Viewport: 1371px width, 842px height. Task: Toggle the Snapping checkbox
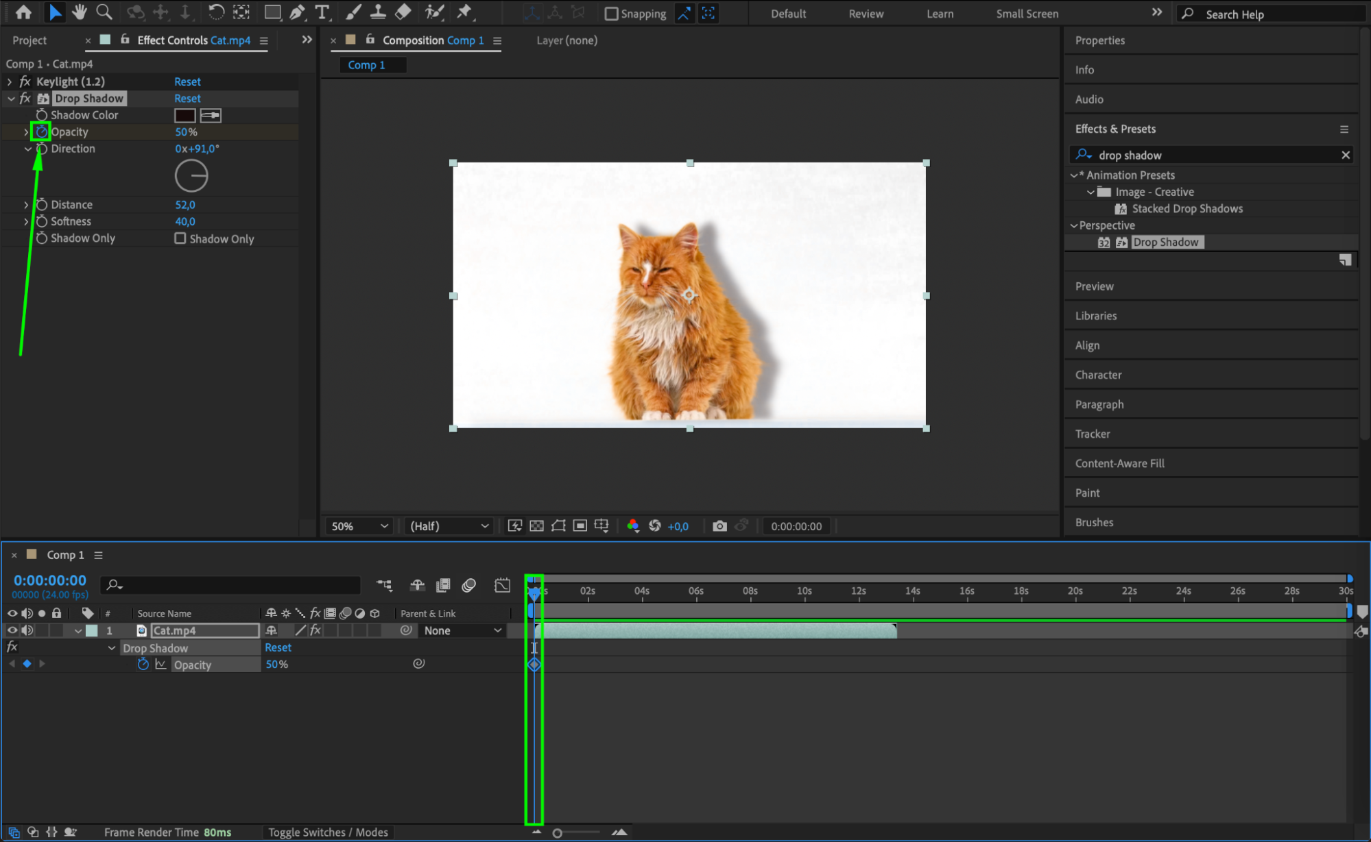611,14
